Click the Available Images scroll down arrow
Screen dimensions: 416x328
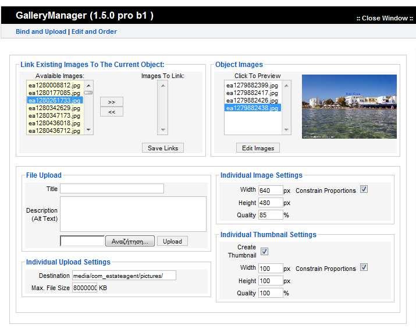(x=88, y=130)
